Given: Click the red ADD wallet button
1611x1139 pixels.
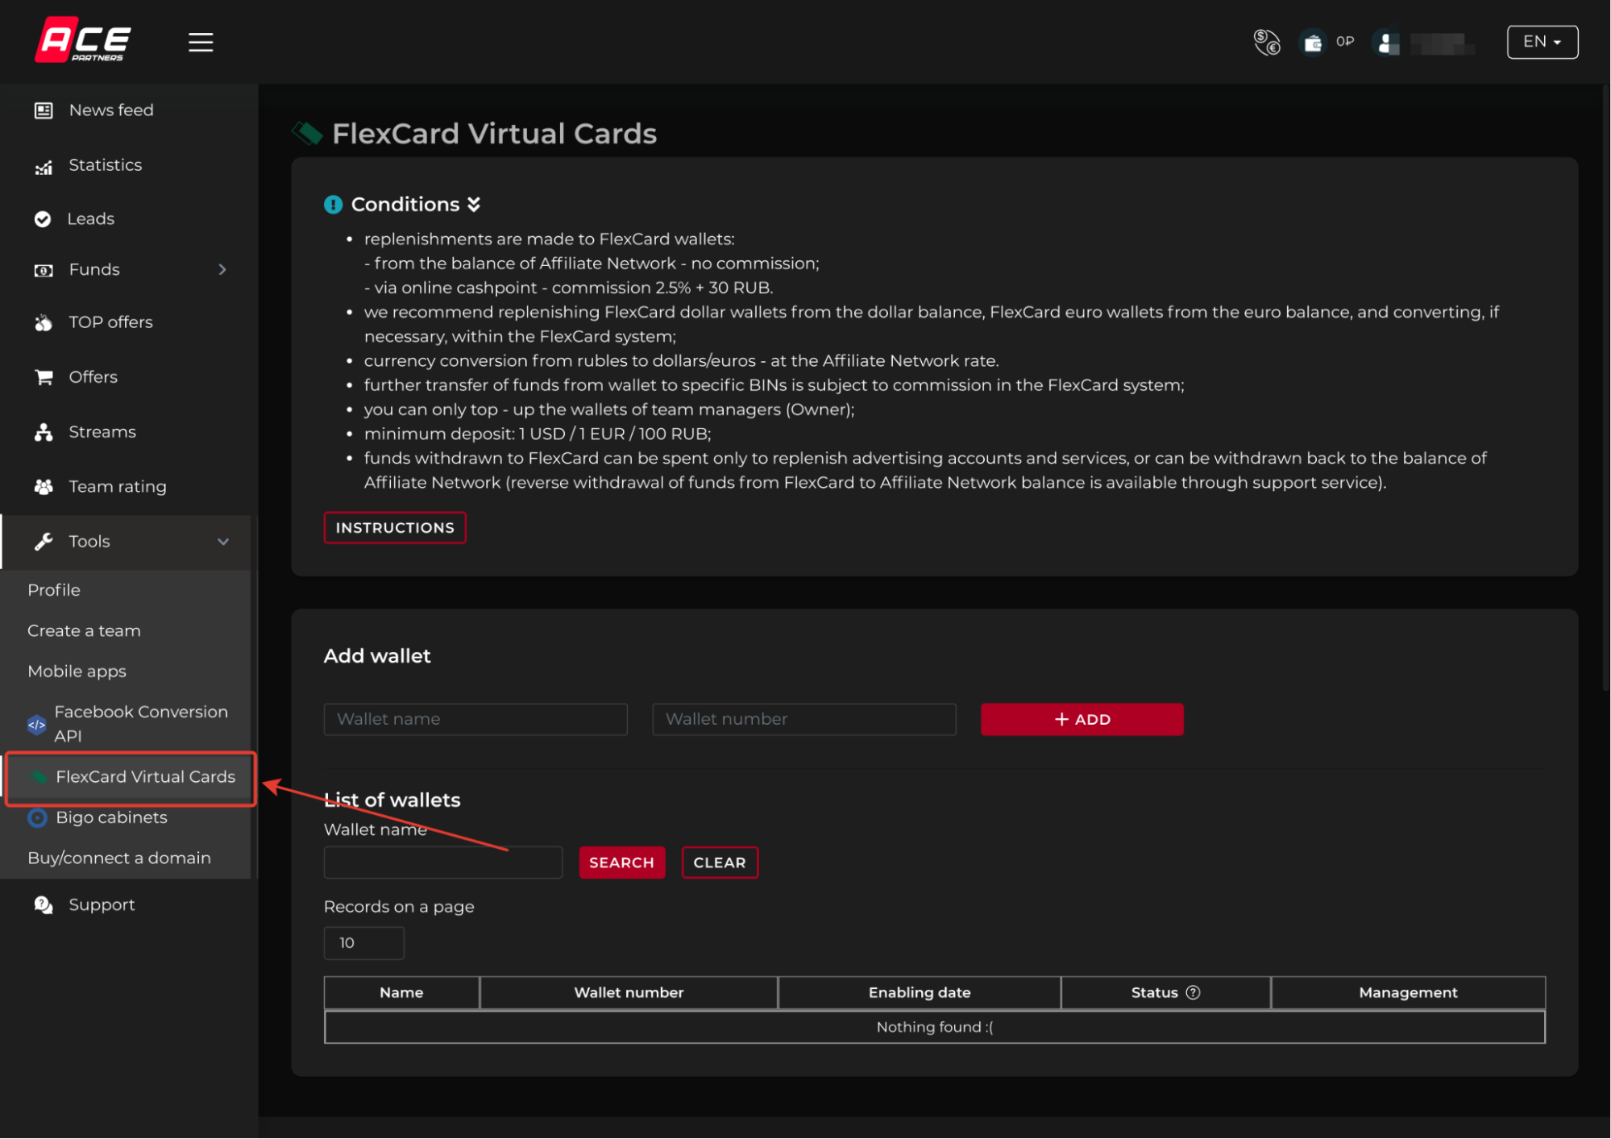Looking at the screenshot, I should coord(1082,720).
